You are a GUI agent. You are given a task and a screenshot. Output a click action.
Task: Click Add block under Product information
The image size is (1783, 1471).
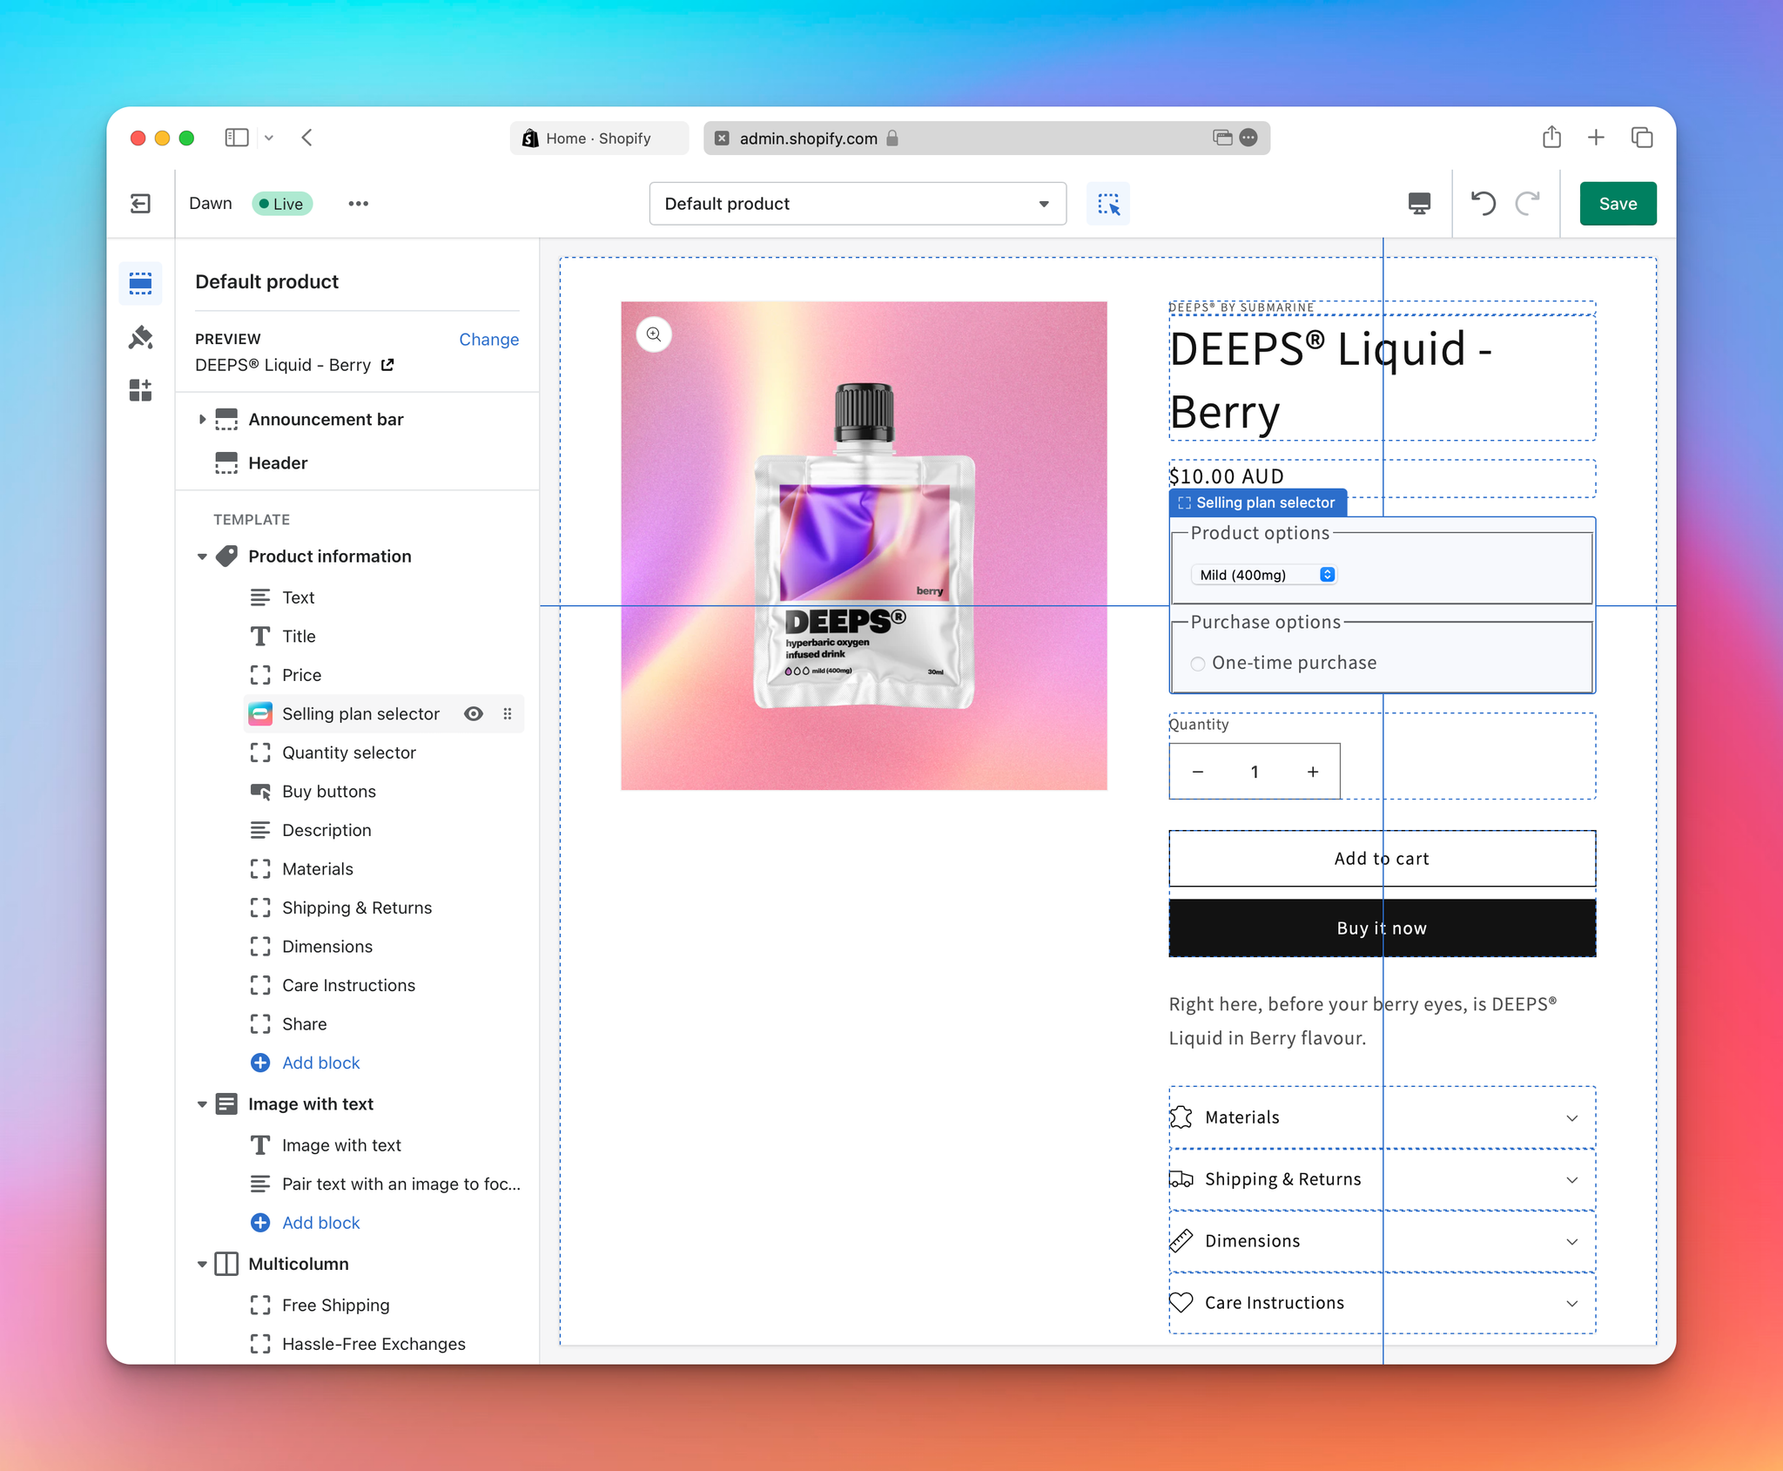click(320, 1063)
